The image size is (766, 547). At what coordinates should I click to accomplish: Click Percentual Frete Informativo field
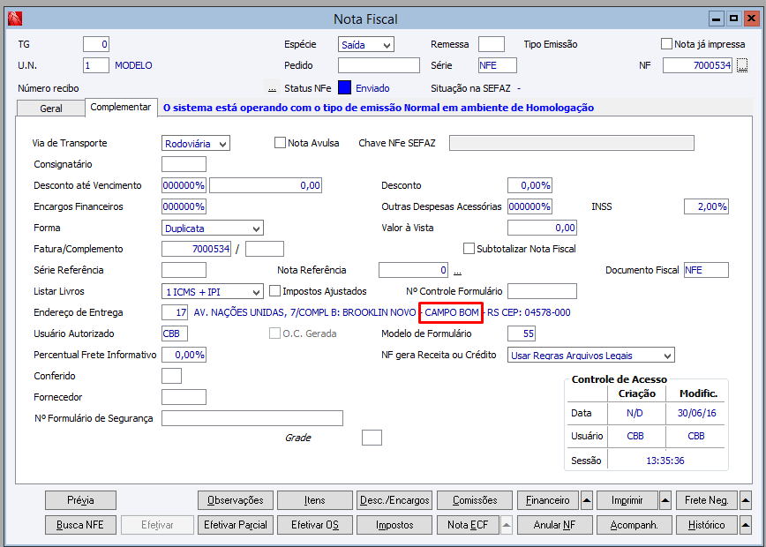184,355
